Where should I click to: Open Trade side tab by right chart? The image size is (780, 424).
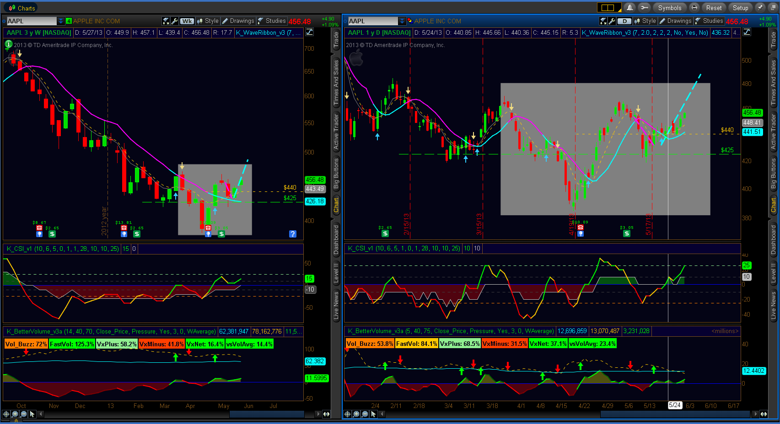coord(774,41)
